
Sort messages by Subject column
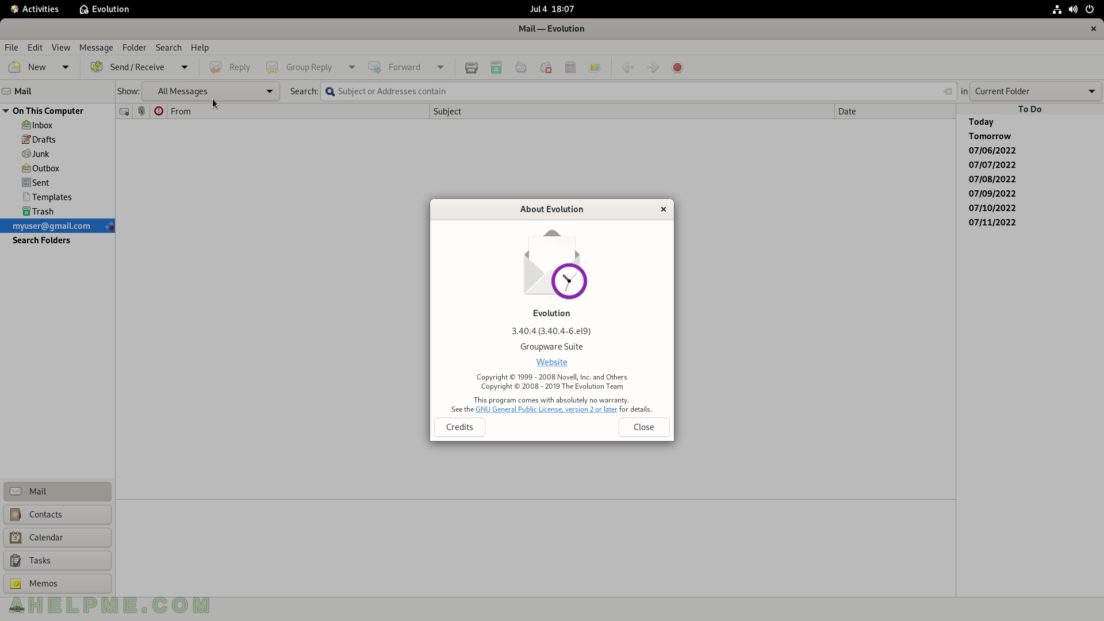[632, 112]
